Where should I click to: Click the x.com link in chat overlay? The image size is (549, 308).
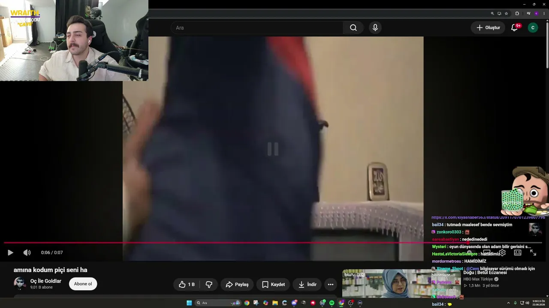pyautogui.click(x=488, y=217)
